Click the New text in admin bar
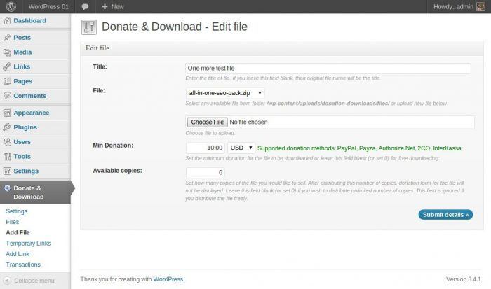This screenshot has height=289, width=491. pos(117,6)
